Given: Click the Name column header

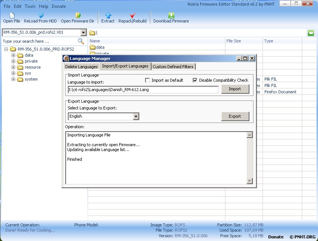Looking at the screenshot, I should 156,41.
